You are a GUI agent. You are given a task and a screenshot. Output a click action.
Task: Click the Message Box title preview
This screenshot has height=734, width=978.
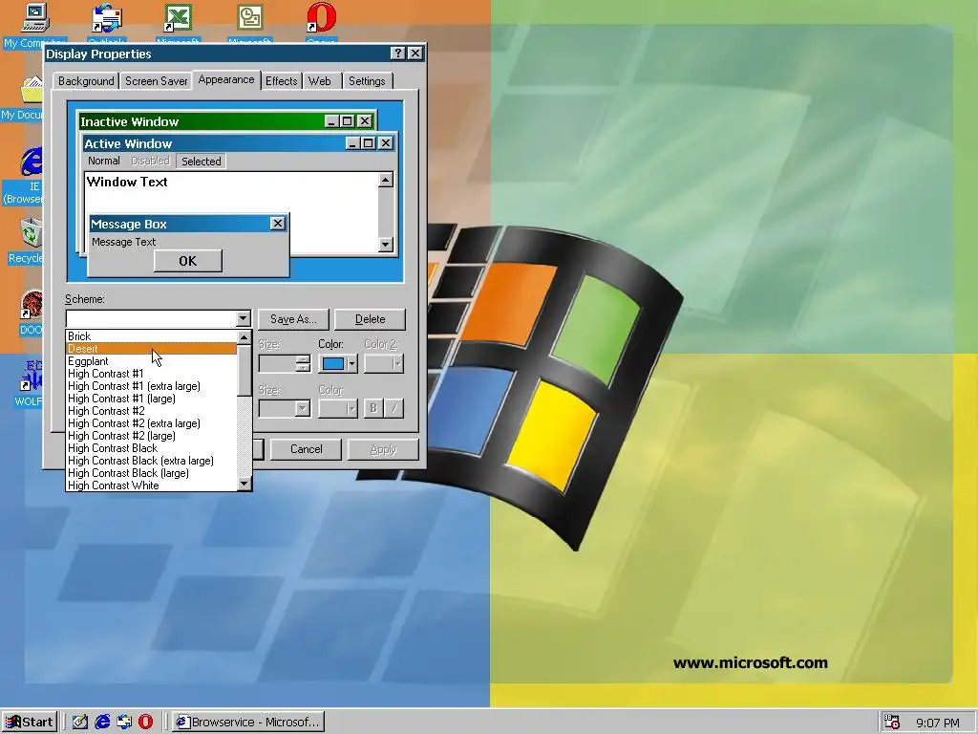[x=188, y=224]
